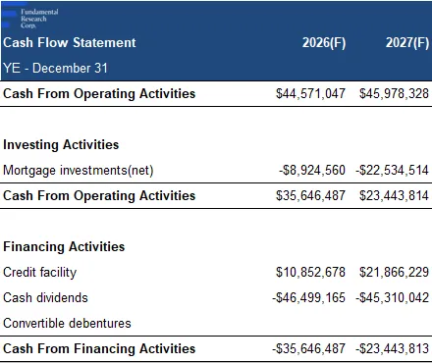
Task: Select the YE - December 31 label
Action: pos(55,68)
